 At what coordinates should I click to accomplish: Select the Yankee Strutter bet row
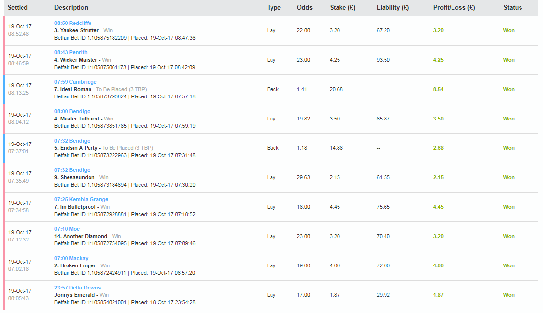pyautogui.click(x=271, y=30)
